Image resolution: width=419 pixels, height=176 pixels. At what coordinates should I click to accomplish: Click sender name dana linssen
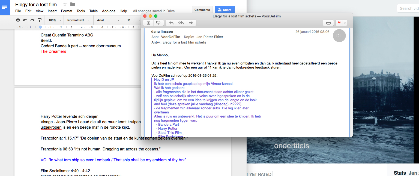point(162,32)
